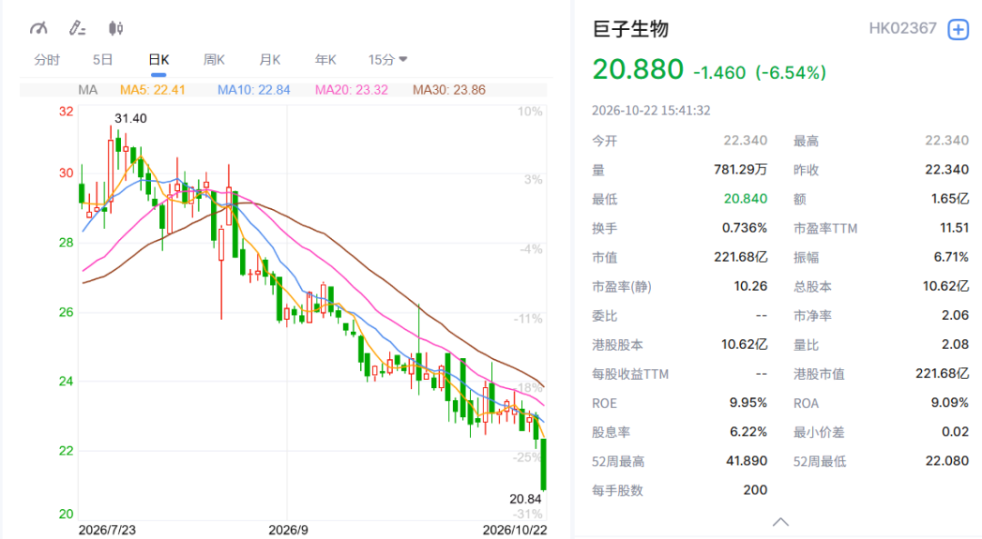Viewport: 982px width, 539px height.
Task: Click the MA10: 22.84 legend
Action: 254,89
